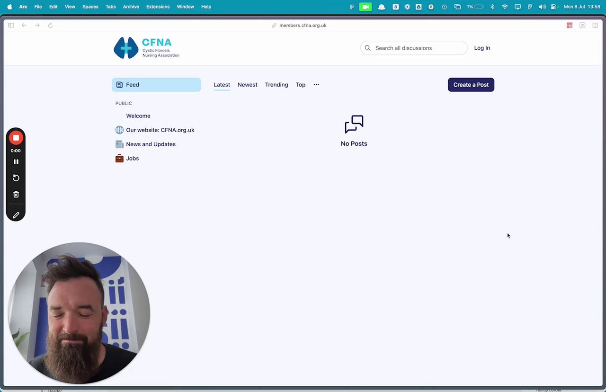Open Our website: CFNA.org.uk link
Image resolution: width=606 pixels, height=392 pixels.
tap(160, 130)
